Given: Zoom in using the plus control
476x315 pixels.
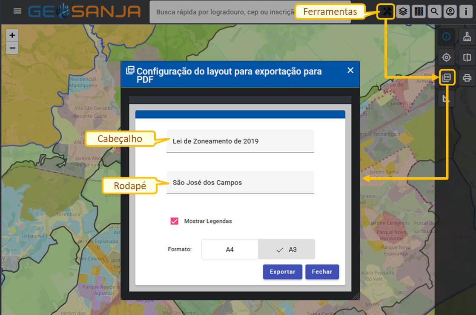Looking at the screenshot, I should pos(12,35).
